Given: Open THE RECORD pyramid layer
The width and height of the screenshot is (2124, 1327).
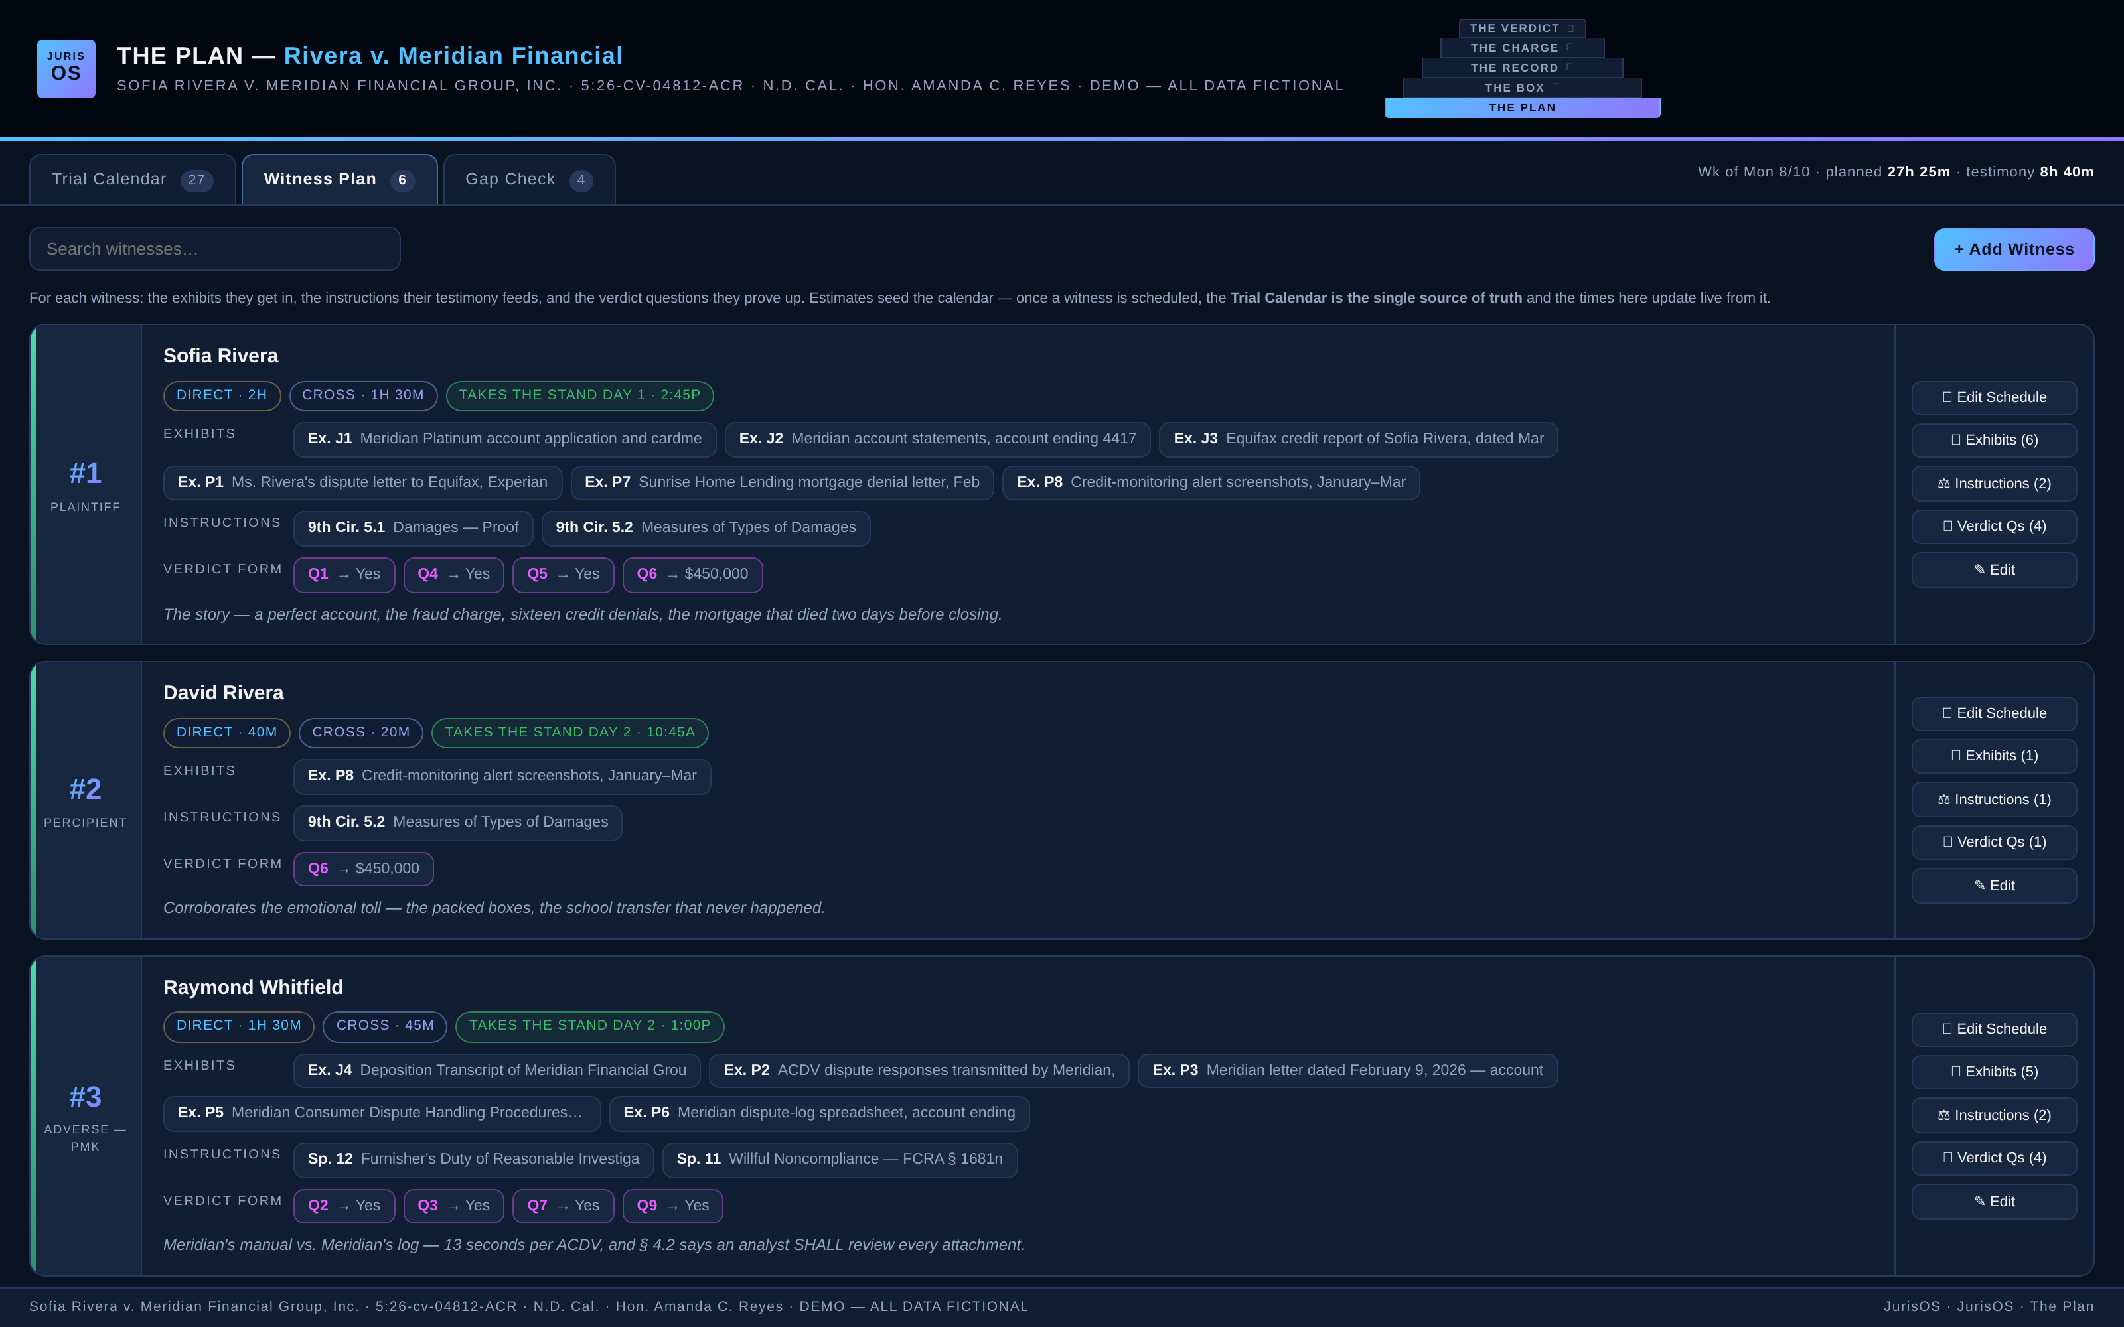Looking at the screenshot, I should (1522, 68).
